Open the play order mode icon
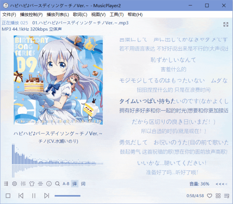233x204 pixels. pyautogui.click(x=6, y=184)
